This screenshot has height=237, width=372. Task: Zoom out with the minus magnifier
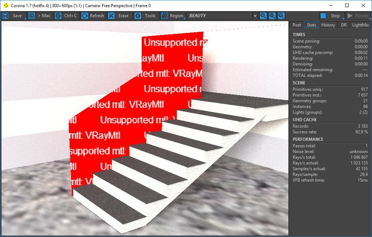click(x=272, y=16)
